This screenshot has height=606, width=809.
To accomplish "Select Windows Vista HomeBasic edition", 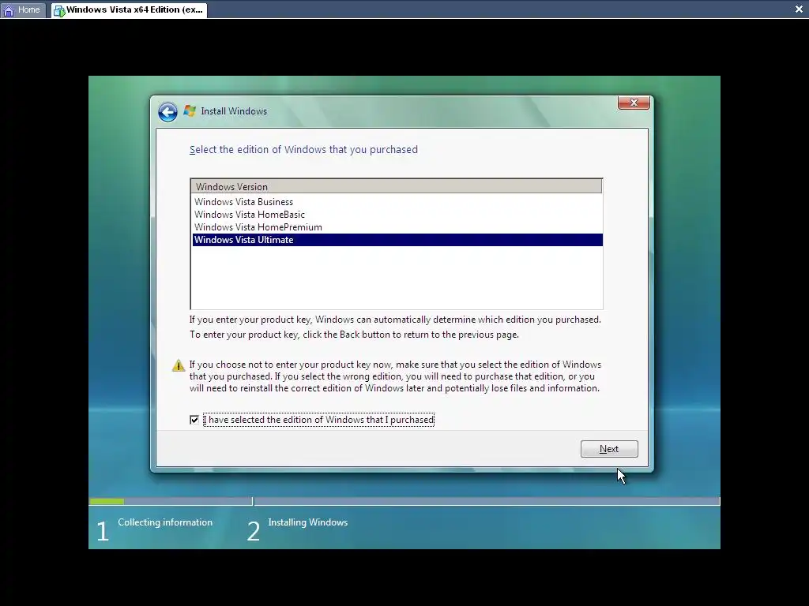I will (x=397, y=215).
